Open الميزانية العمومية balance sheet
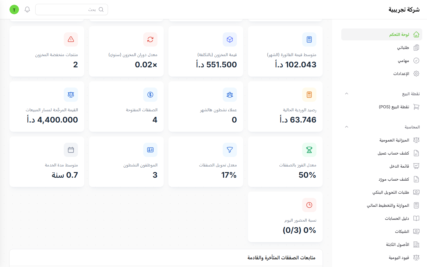This screenshot has height=267, width=427. 382,140
